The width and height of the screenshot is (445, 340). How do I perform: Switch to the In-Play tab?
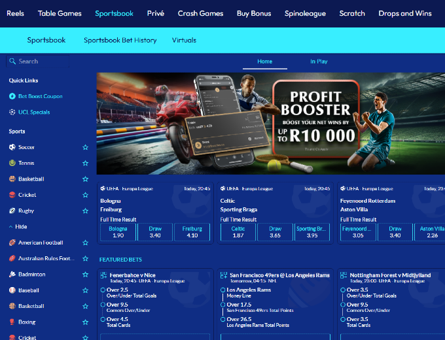tap(319, 61)
